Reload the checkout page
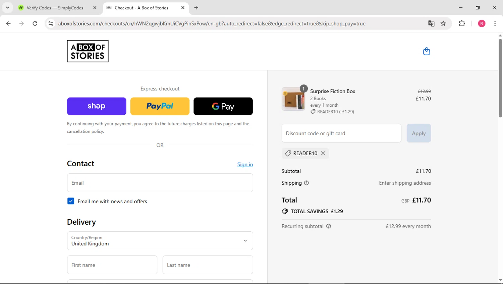The image size is (503, 284). (35, 23)
